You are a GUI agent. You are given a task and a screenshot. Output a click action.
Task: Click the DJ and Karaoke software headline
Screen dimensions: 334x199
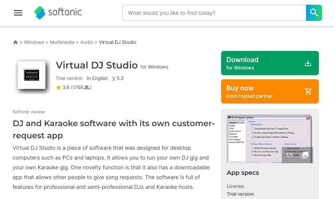click(114, 129)
